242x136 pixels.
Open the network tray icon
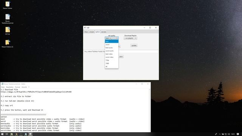pos(226,134)
